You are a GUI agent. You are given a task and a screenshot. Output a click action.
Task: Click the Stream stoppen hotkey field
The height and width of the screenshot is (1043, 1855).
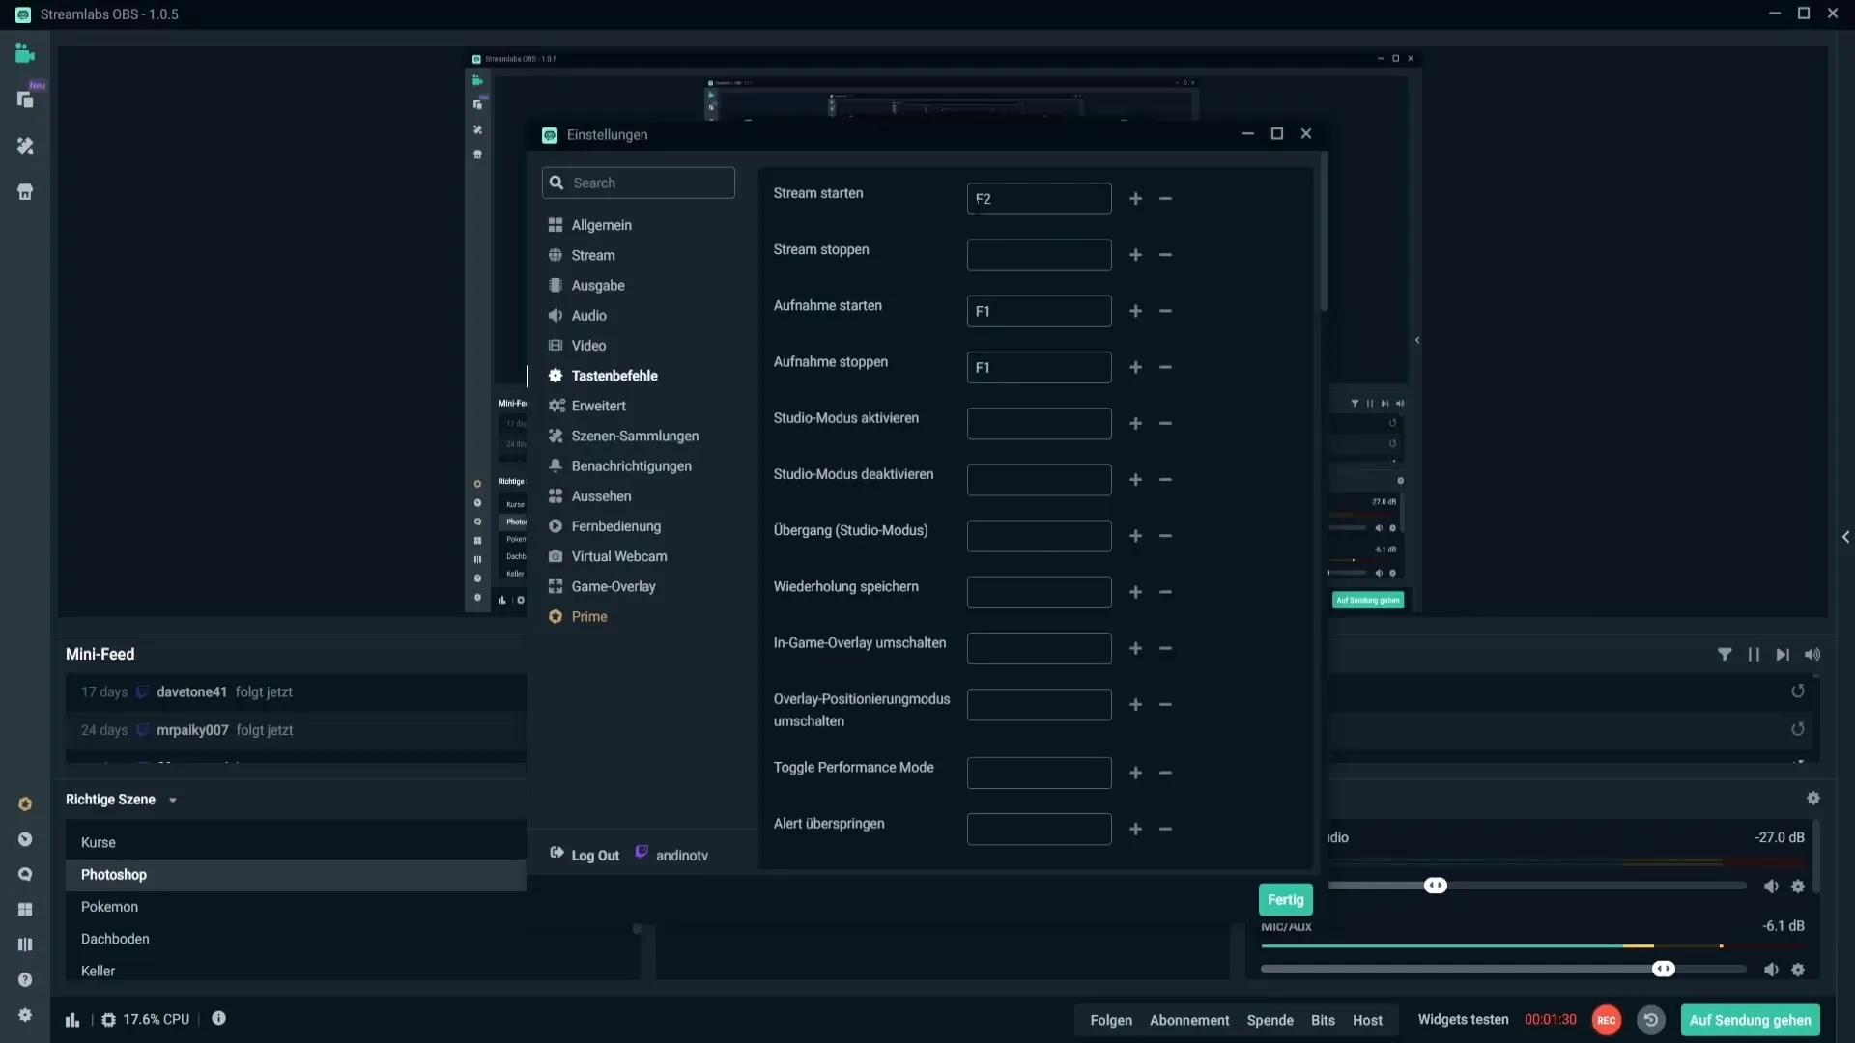[1039, 255]
